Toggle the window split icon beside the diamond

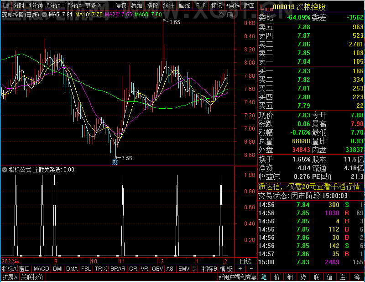coord(230,15)
